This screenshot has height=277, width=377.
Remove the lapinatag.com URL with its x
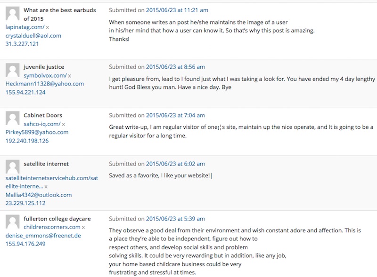pyautogui.click(x=48, y=27)
